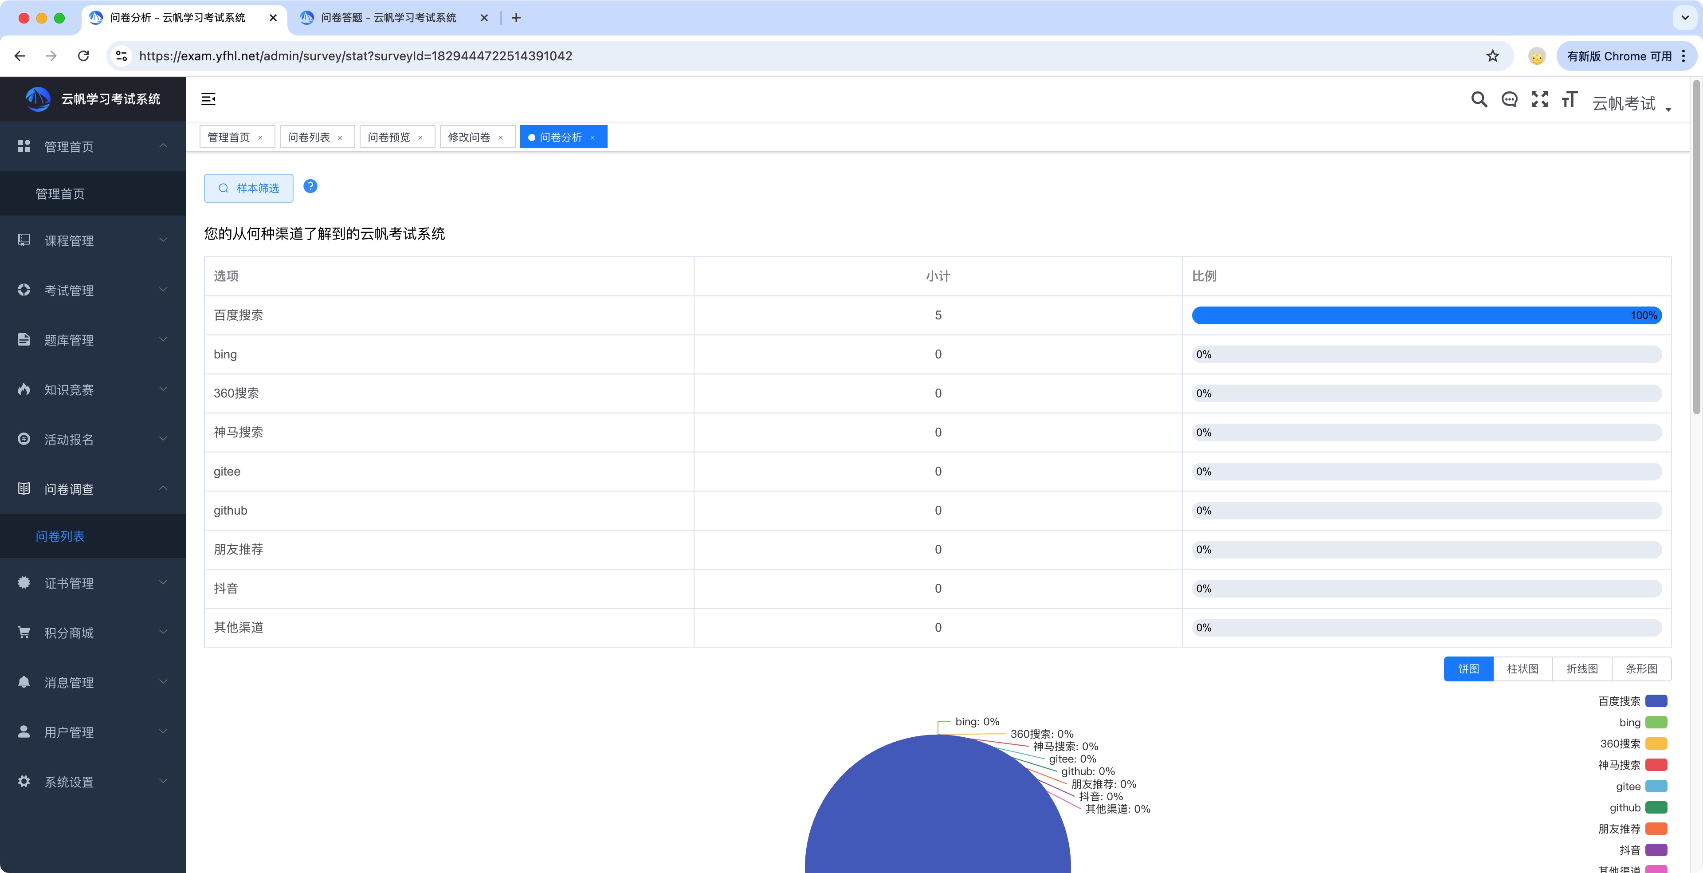The width and height of the screenshot is (1703, 873).
Task: Toggle 朋友推荐 legend swatch
Action: [1656, 829]
